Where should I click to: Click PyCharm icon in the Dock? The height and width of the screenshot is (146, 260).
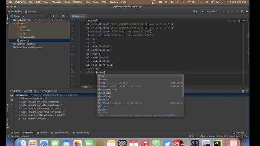pyautogui.click(x=217, y=143)
